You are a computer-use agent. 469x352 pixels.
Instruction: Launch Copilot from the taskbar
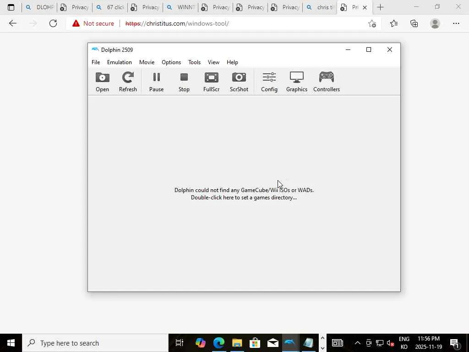(x=201, y=343)
